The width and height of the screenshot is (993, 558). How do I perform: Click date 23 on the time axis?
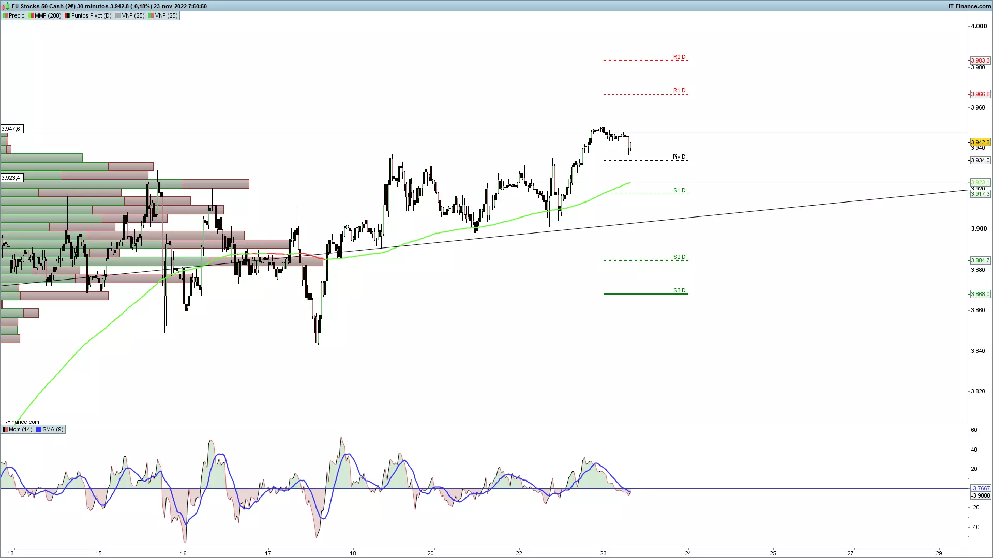pyautogui.click(x=603, y=553)
